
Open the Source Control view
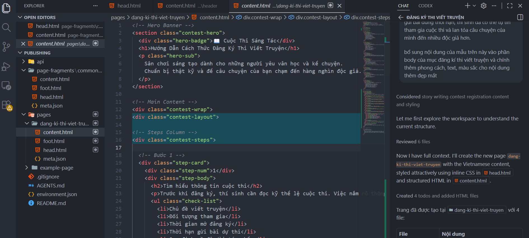(x=6, y=47)
